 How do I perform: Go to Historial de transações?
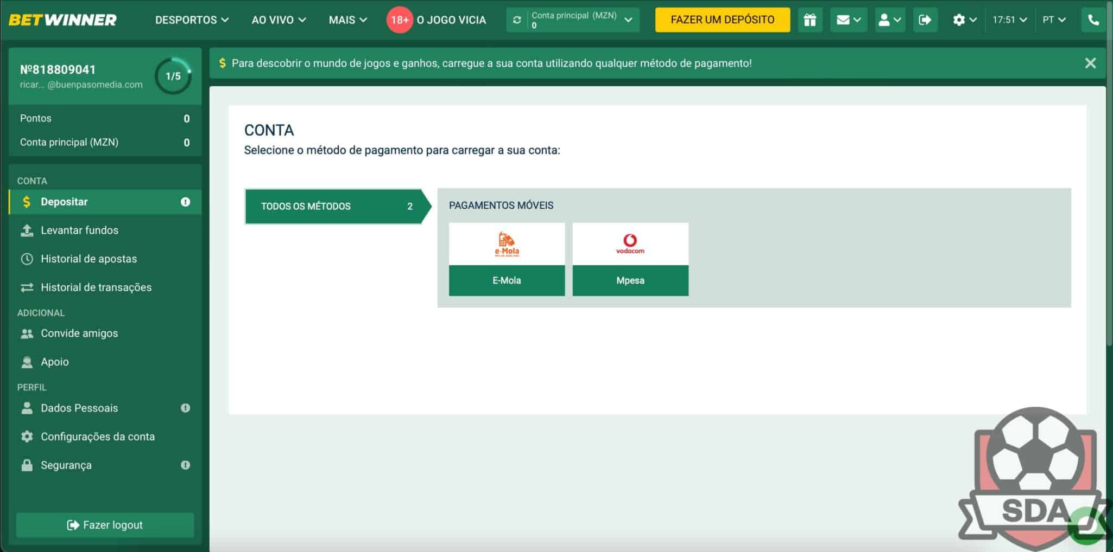point(96,287)
